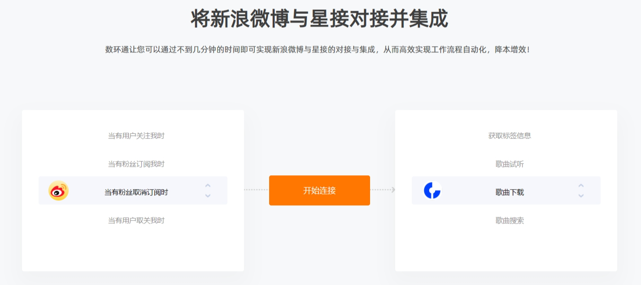
Task: Select 当有用户关注我时 trigger option
Action: point(136,136)
